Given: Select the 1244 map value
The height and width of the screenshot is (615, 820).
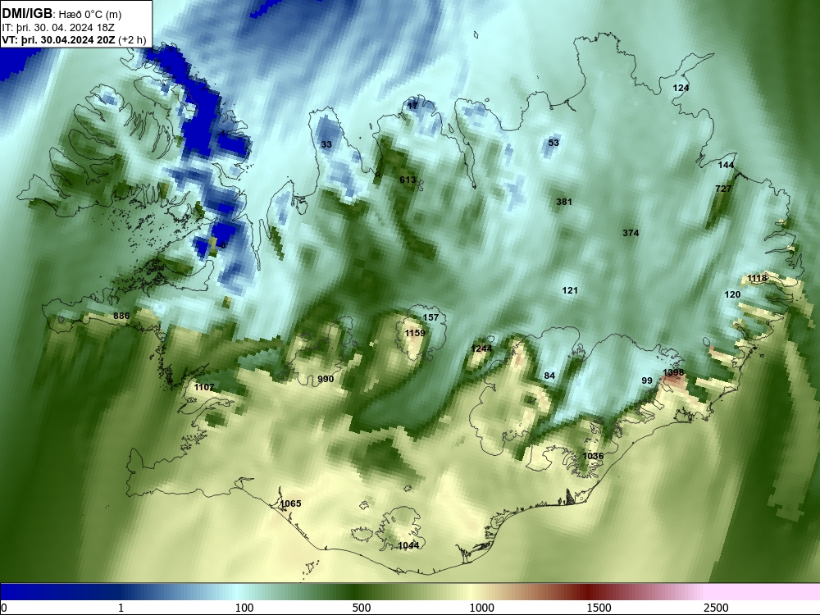Looking at the screenshot, I should coord(481,348).
